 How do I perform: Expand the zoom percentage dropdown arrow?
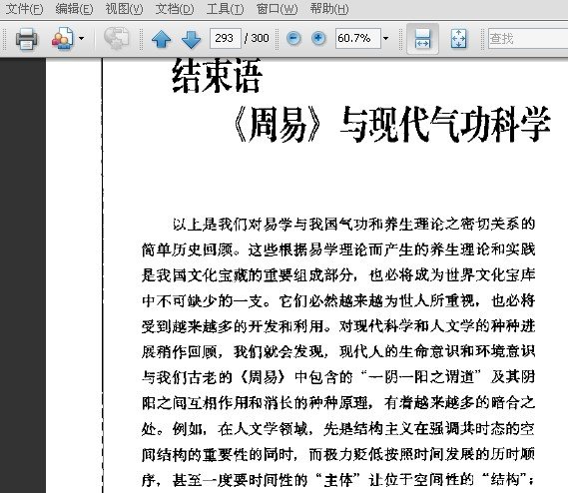pyautogui.click(x=385, y=38)
